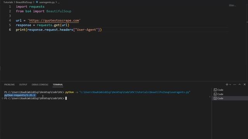Create a new terminal with plus icon

point(227,85)
